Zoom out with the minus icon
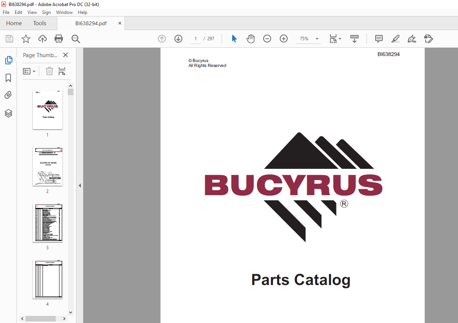Image resolution: width=458 pixels, height=323 pixels. point(267,39)
